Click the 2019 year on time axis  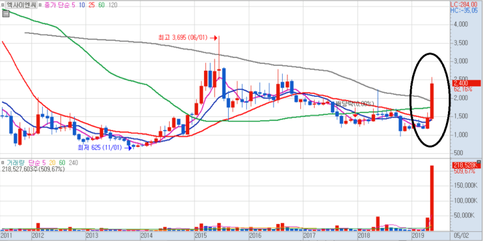[418, 235]
